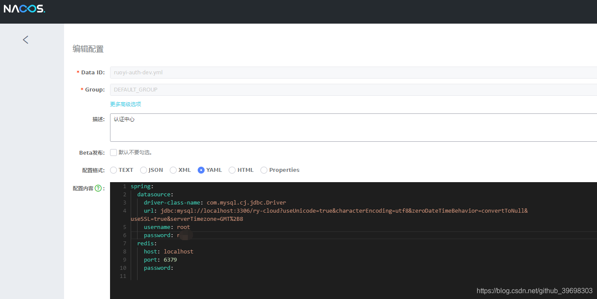Select the Properties format radio button
This screenshot has height=299, width=597.
coord(264,170)
